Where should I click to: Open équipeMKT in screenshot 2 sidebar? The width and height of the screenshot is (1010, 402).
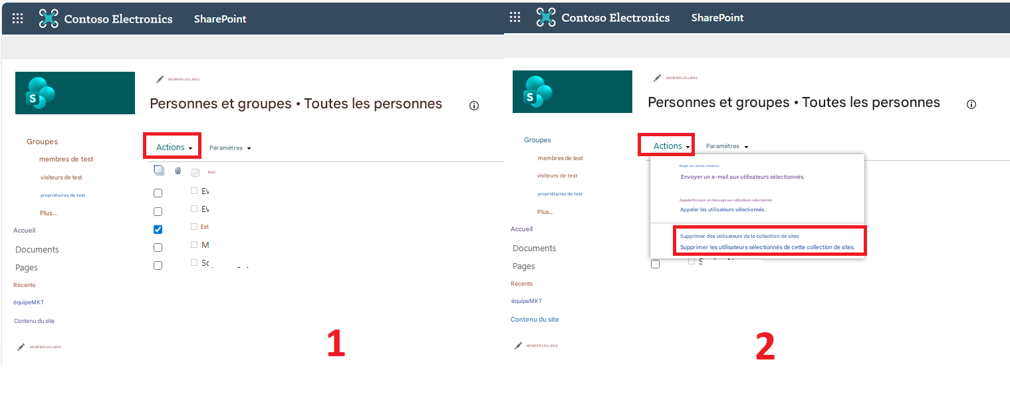point(526,300)
